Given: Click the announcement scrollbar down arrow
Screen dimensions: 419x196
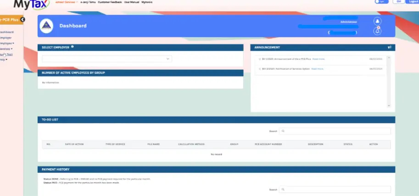Looking at the screenshot, I should point(389,106).
